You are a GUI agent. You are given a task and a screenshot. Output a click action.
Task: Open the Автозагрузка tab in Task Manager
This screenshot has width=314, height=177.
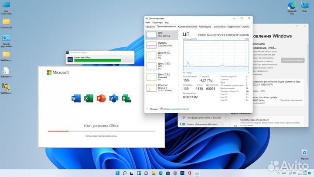point(205,27)
